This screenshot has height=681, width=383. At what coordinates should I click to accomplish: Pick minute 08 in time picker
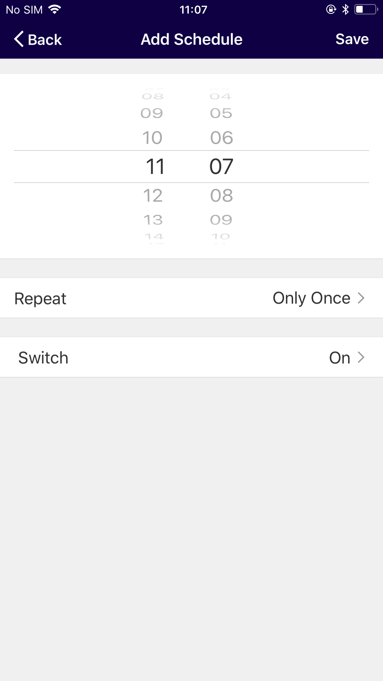(x=221, y=196)
